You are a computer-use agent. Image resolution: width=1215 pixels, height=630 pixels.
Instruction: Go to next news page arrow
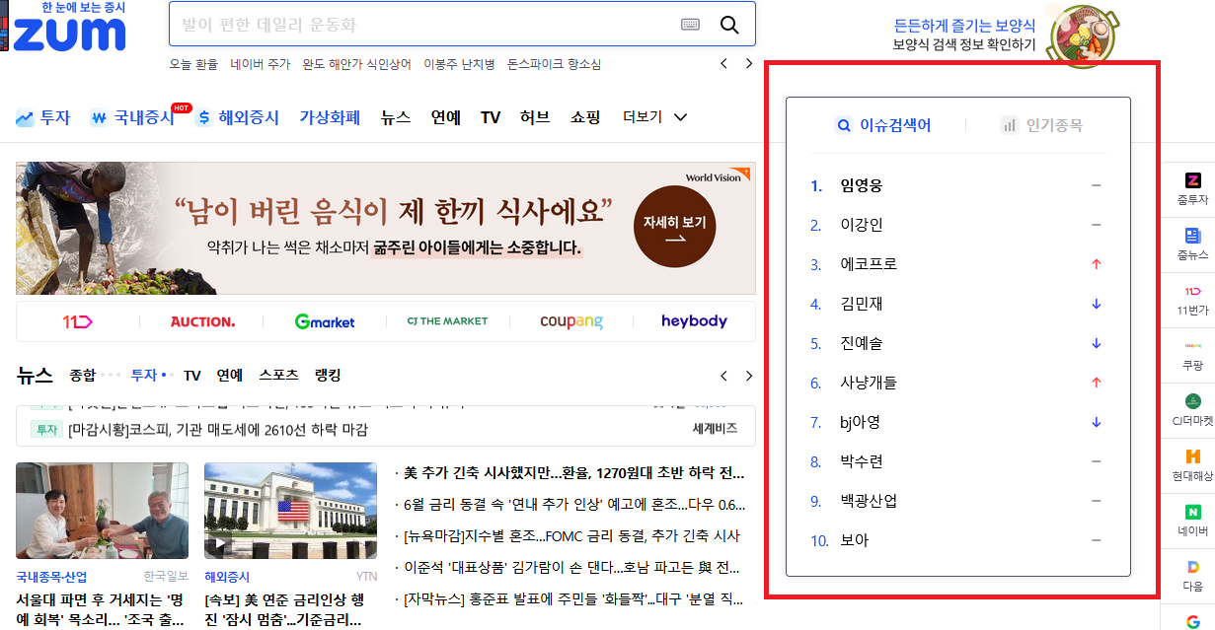click(748, 376)
